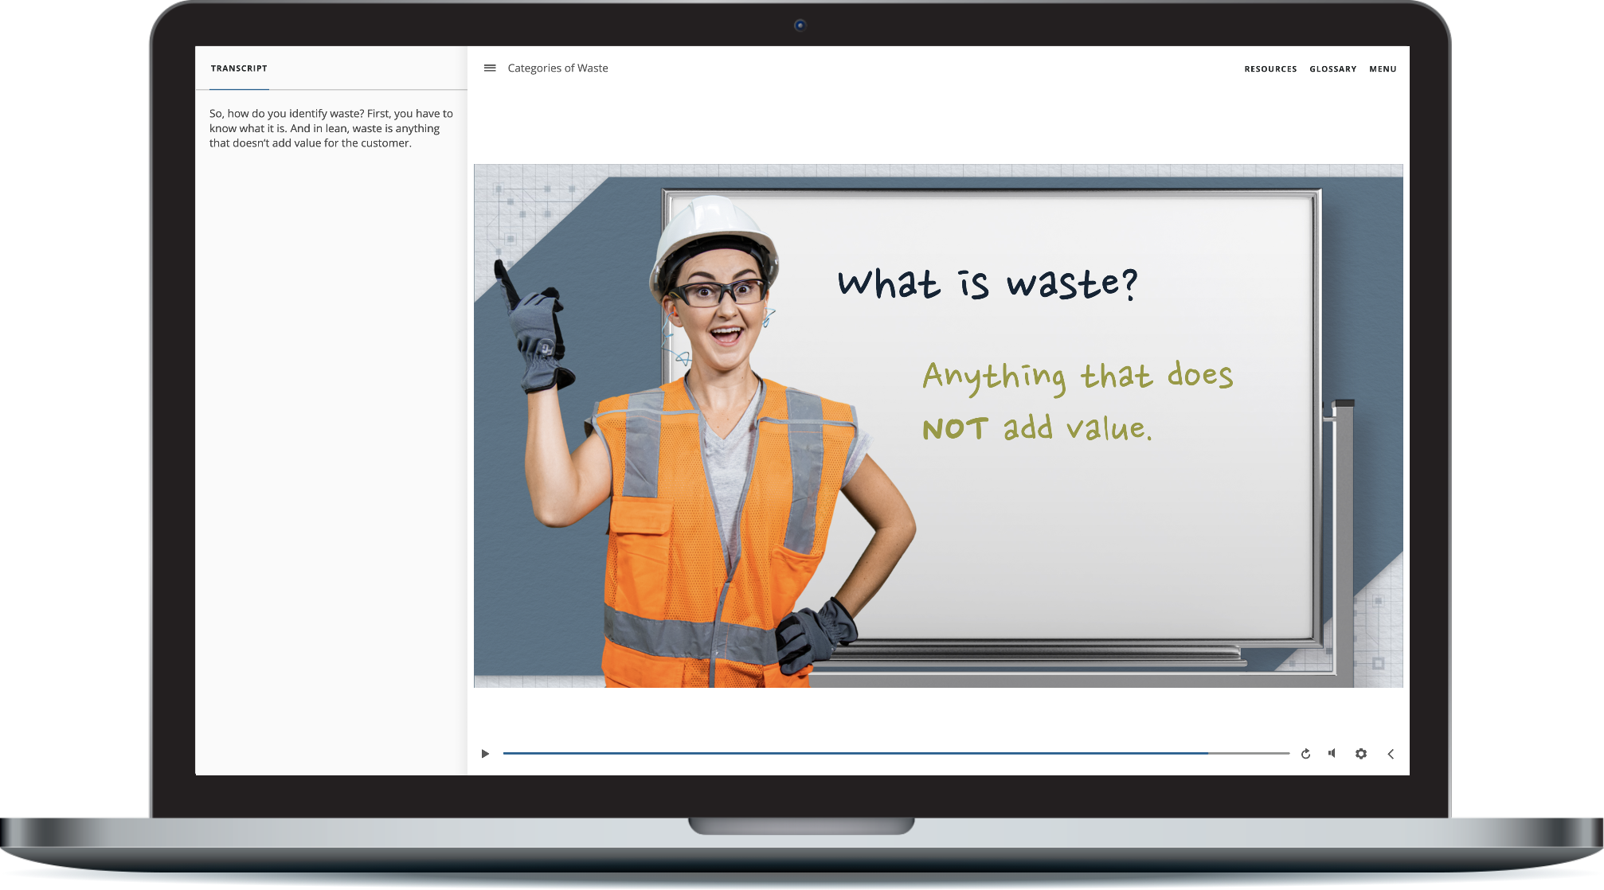Viewport: 1604px width, 890px height.
Task: Click the Categories of Waste title
Action: point(557,68)
